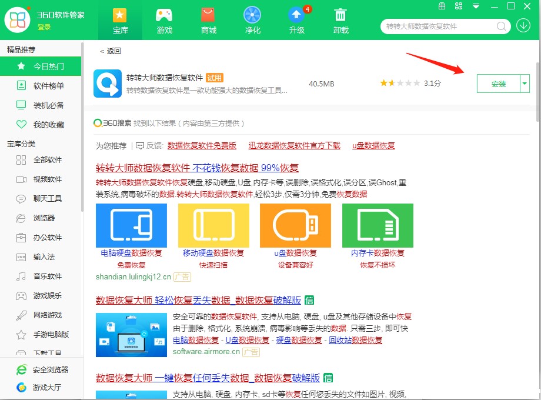Open 装机必备 in the sidebar
This screenshot has height=400, width=541.
(x=21, y=105)
